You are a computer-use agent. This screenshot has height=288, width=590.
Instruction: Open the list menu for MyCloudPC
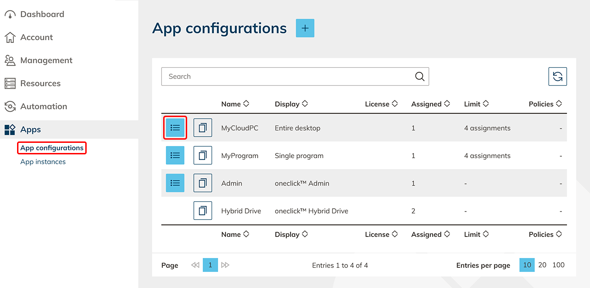click(175, 128)
